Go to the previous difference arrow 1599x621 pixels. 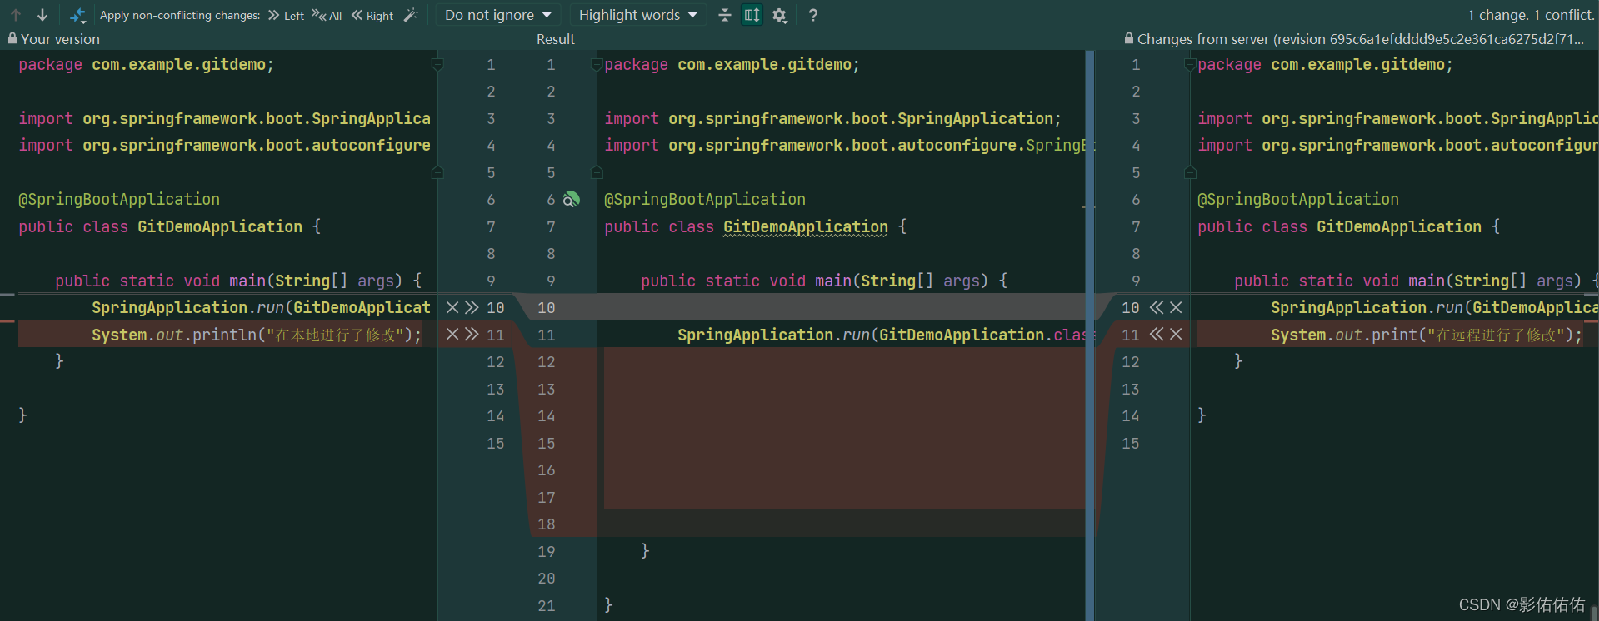16,15
